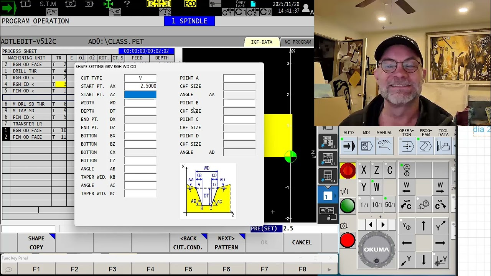491x276 pixels.
Task: Click the OKUMA pulse handle dial
Action: pyautogui.click(x=376, y=250)
